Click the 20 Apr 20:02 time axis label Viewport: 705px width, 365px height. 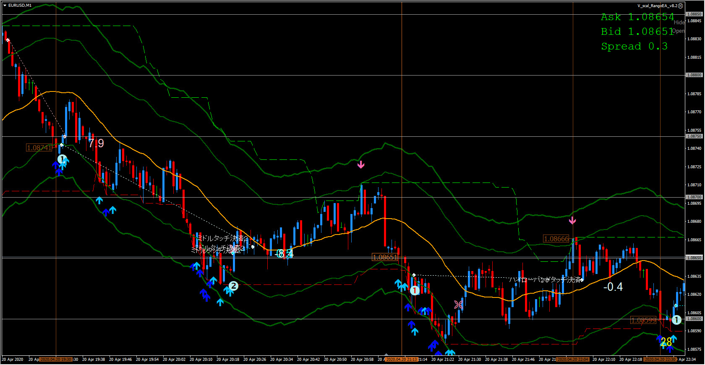coord(174,360)
